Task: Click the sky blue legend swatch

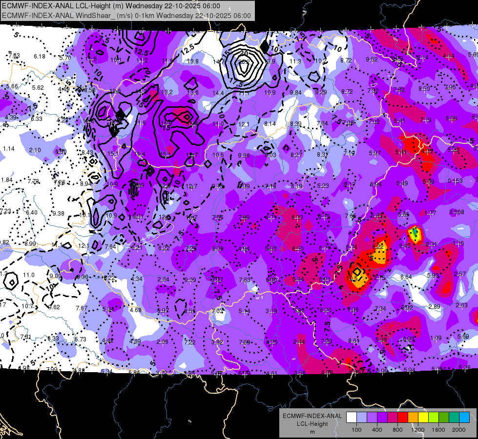Action: (464, 418)
